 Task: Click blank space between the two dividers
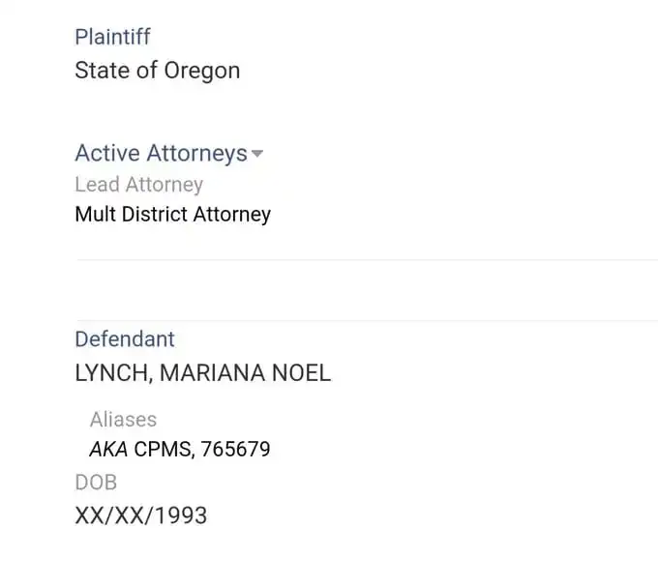pos(366,290)
